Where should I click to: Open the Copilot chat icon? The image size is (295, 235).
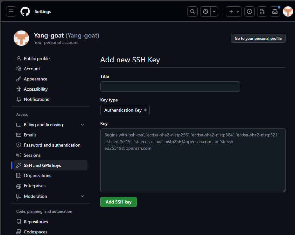pyautogui.click(x=206, y=11)
